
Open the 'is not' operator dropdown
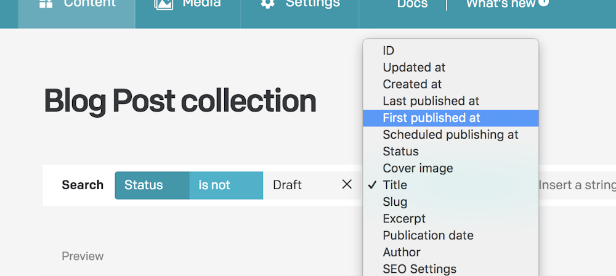point(226,185)
